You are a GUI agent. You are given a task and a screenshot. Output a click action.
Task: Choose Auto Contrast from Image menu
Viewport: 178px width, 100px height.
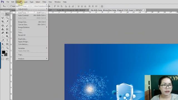[32, 15]
